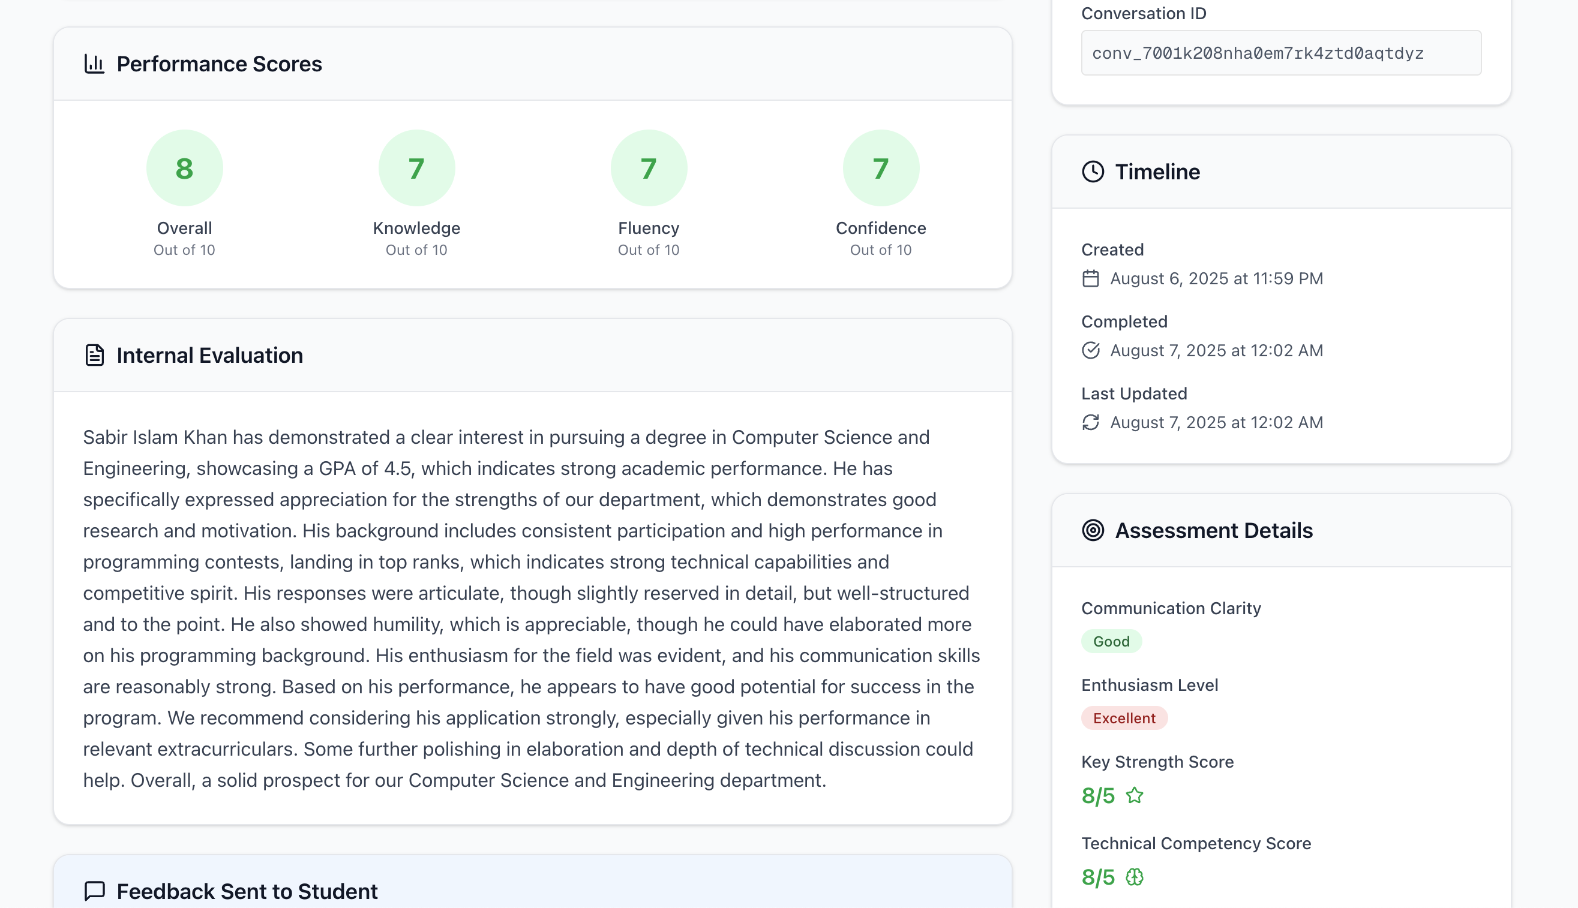Click the Confidence score circle

click(x=881, y=169)
